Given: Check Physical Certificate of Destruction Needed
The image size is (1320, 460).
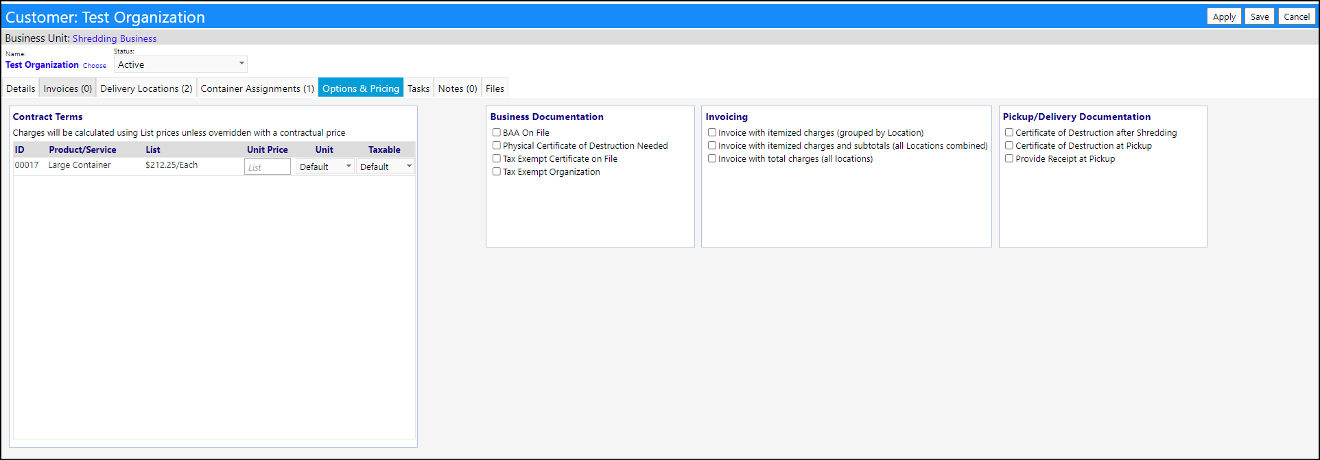Looking at the screenshot, I should pyautogui.click(x=497, y=145).
